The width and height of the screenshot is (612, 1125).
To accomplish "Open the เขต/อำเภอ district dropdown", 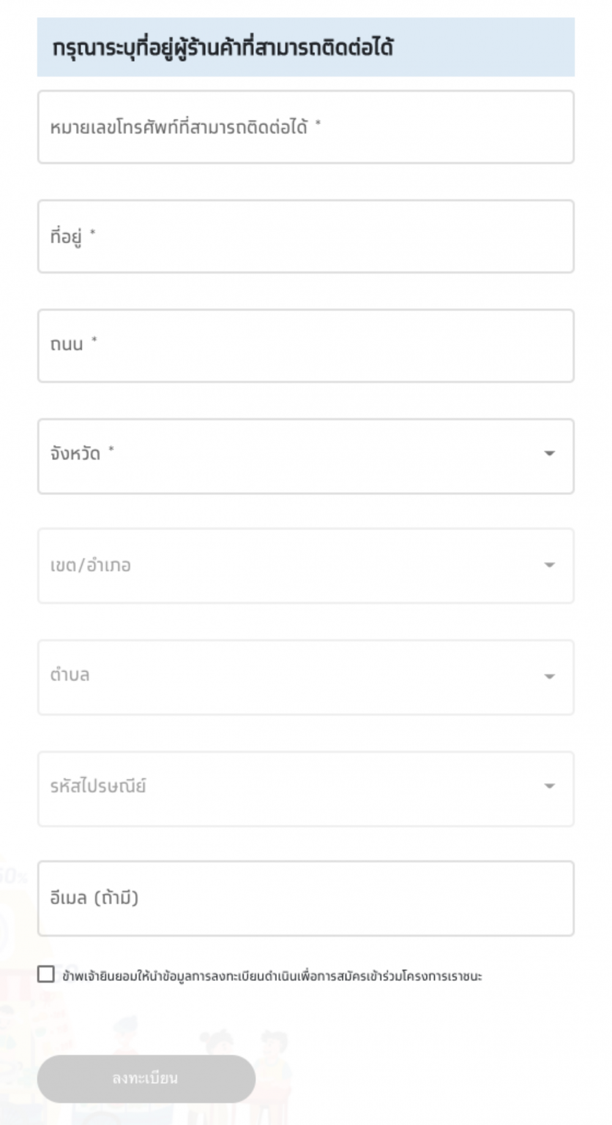I will 305,566.
